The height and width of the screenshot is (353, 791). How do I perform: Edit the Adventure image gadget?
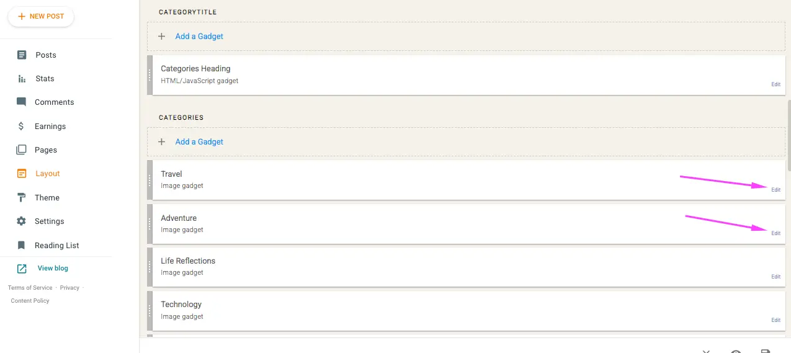[x=775, y=233]
